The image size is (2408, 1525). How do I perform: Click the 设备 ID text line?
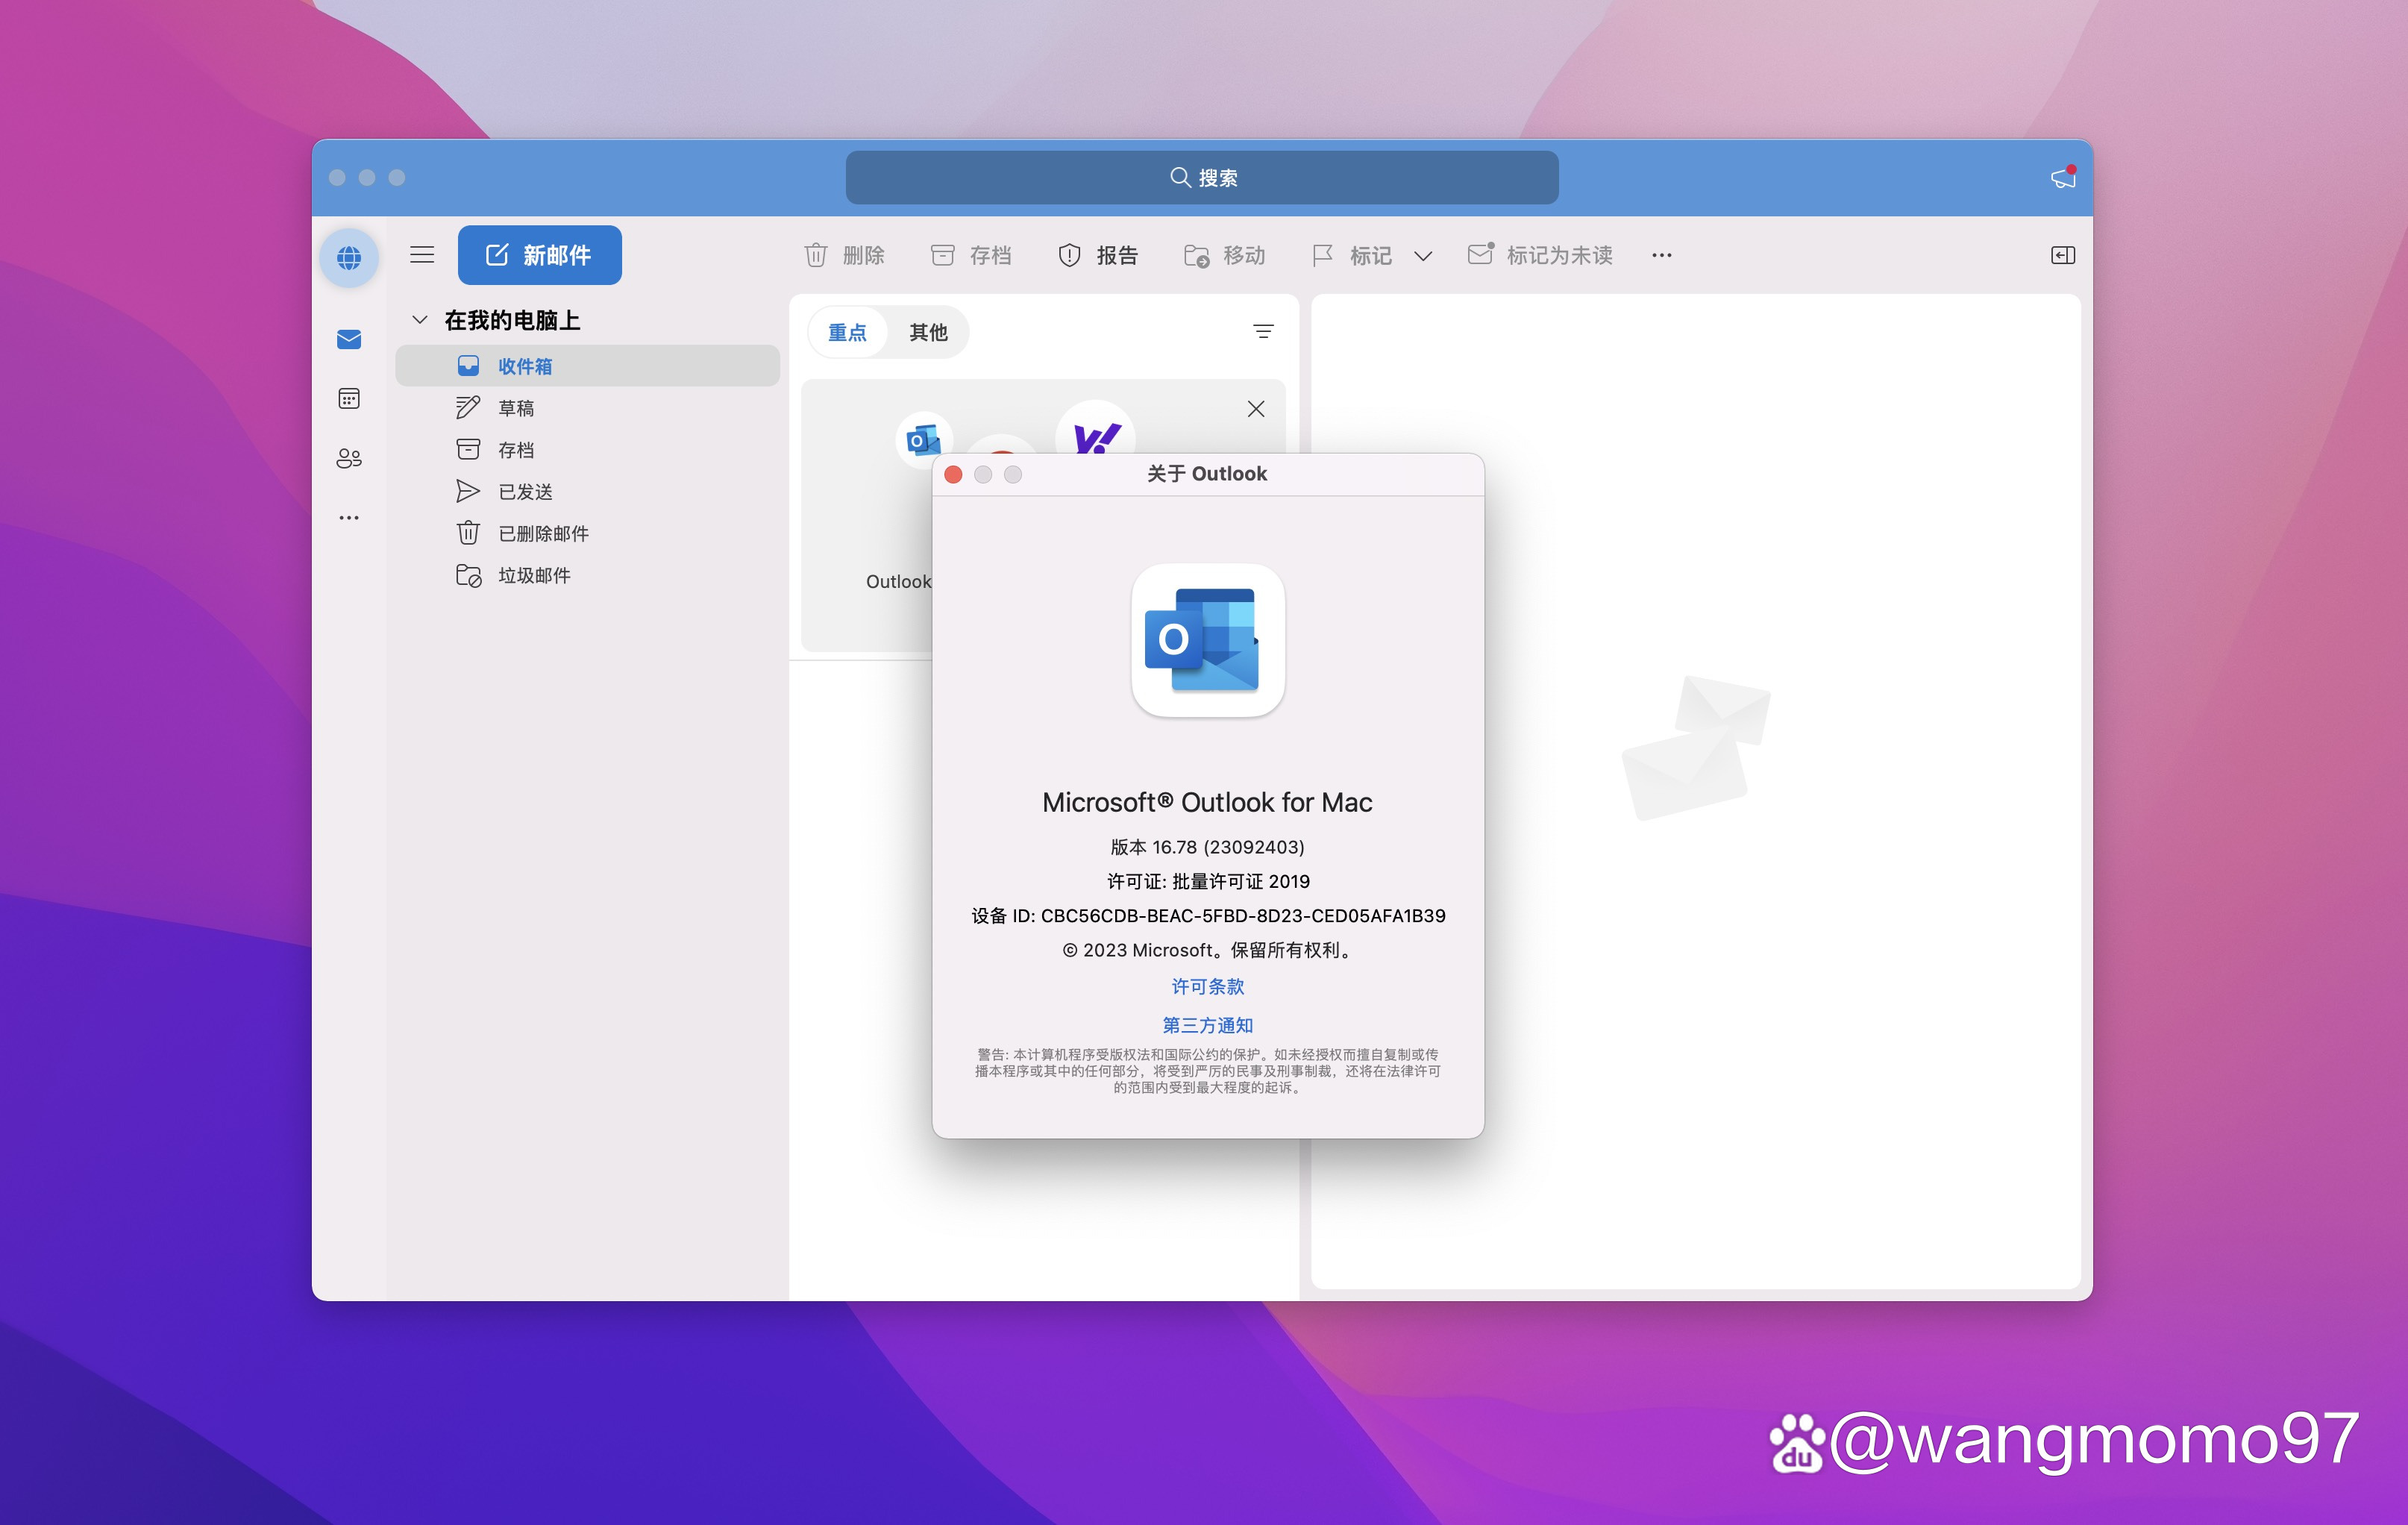click(1208, 915)
